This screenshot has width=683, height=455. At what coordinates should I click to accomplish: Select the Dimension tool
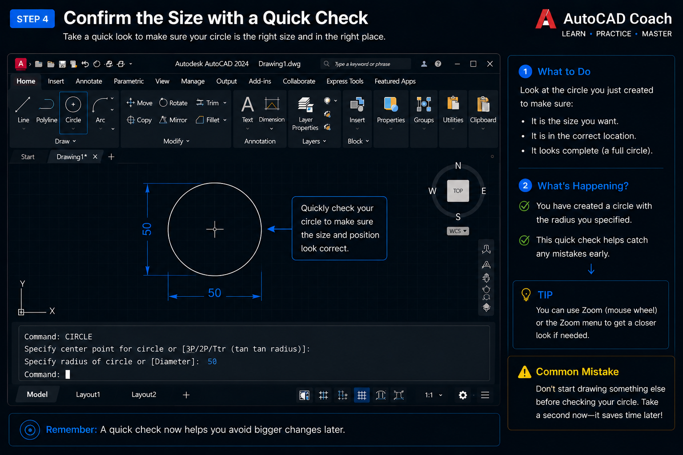272,110
